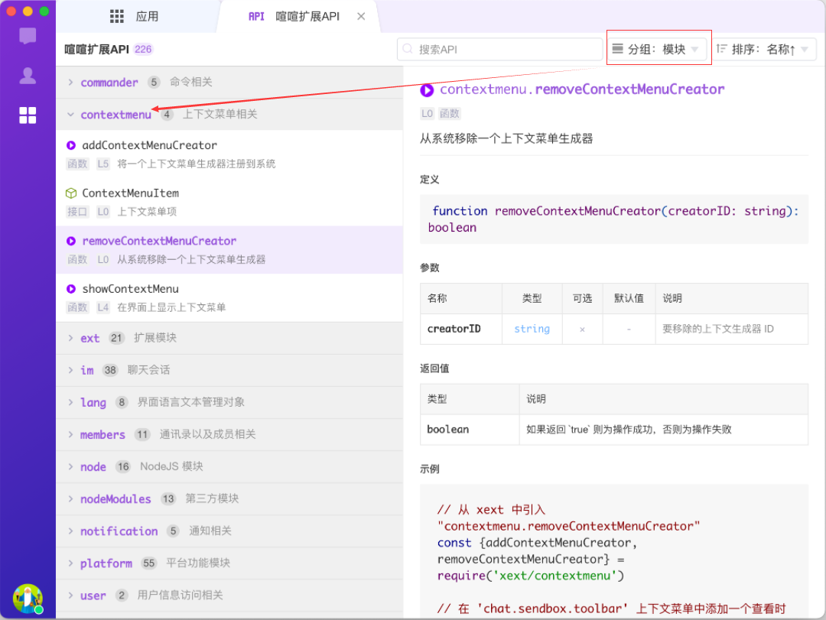This screenshot has height=620, width=826.
Task: Collapse the contextmenu module group
Action: pyautogui.click(x=115, y=115)
